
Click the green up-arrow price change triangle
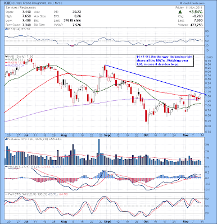(180, 12)
